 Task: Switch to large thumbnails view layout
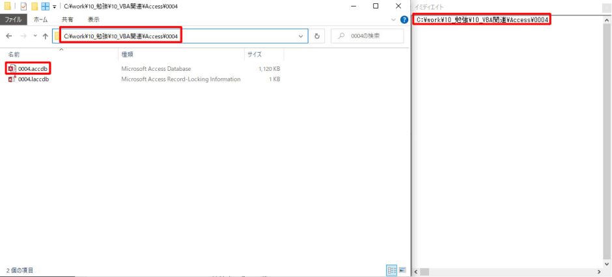[x=402, y=270]
